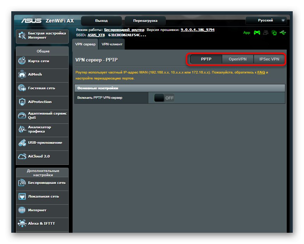
Task: Click the Включить PPTP VPN-сервер label
Action: click(x=100, y=98)
